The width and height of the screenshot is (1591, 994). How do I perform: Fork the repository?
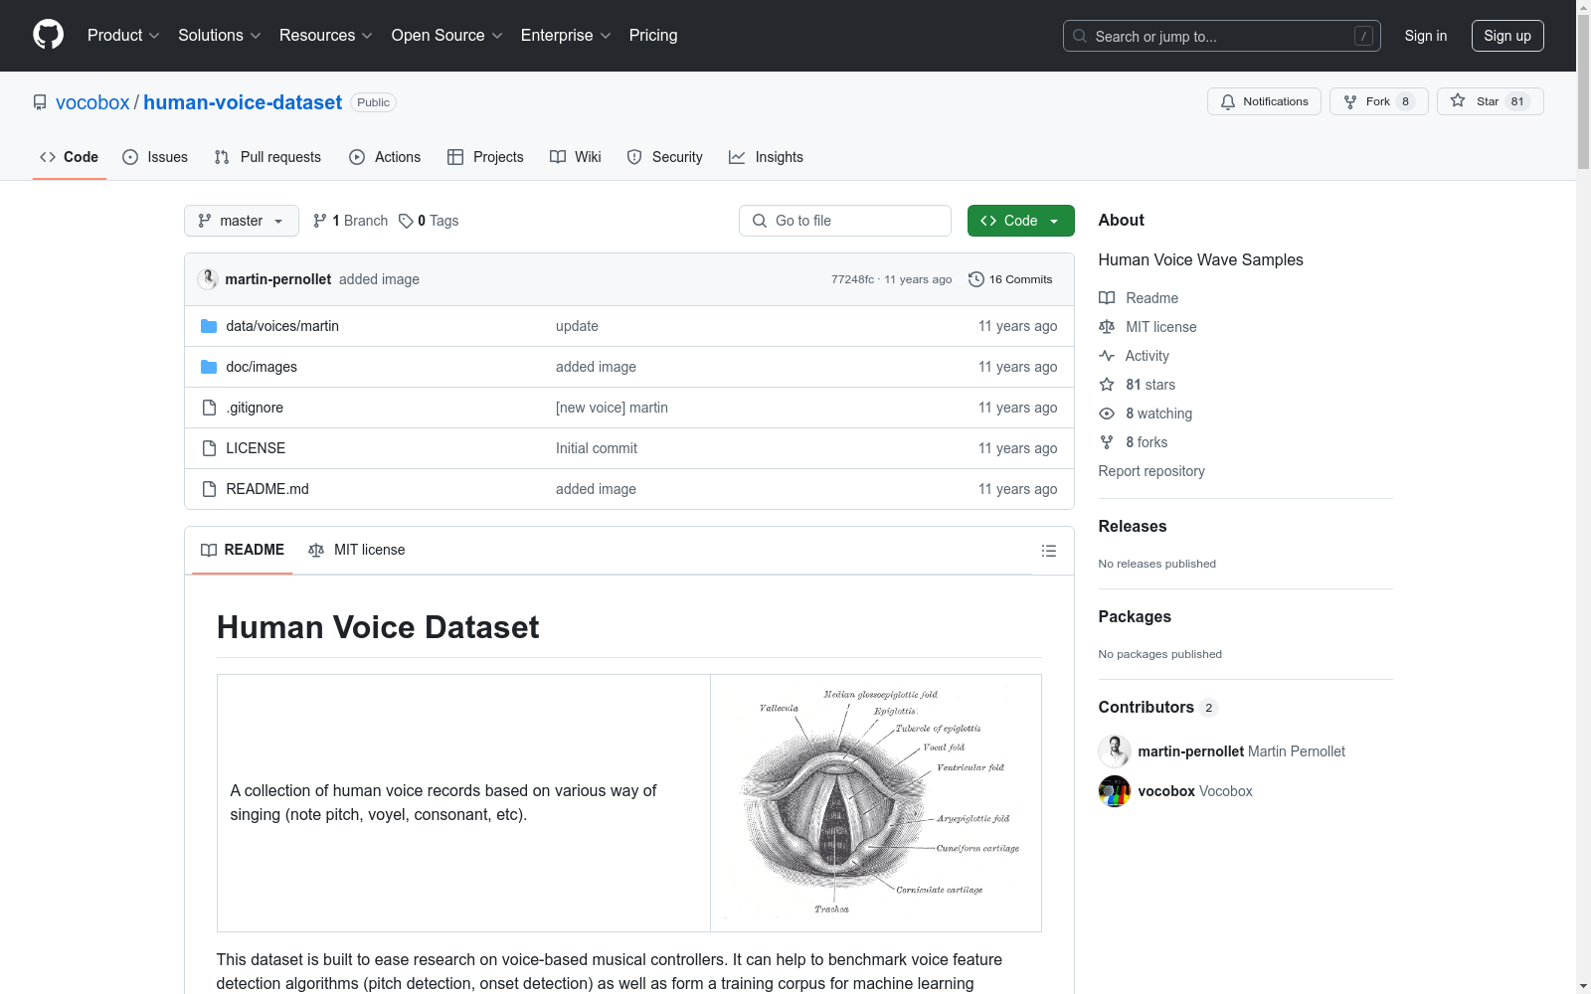coord(1378,101)
